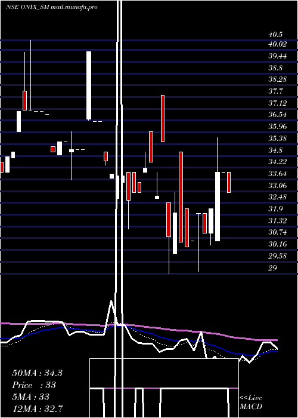Viewport: 298px width, 418px height.
Task: Click the 40.5 price axis label
Action: [x=275, y=35]
